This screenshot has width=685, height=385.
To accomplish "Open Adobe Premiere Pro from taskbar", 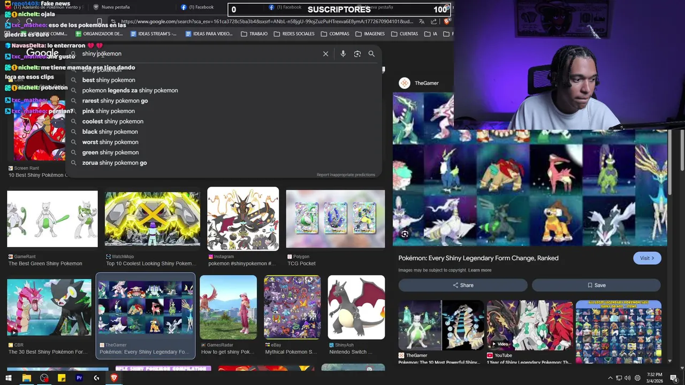I will point(79,378).
